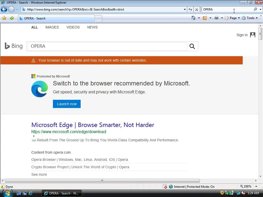Switch to Bing NEWS tab
This screenshot has width=263, height=197.
92,27
